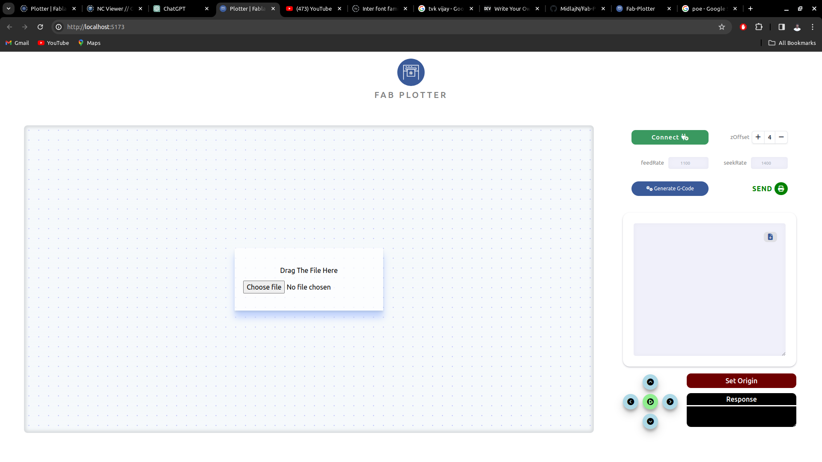Select the zOffset input field
Image resolution: width=822 pixels, height=462 pixels.
click(769, 137)
